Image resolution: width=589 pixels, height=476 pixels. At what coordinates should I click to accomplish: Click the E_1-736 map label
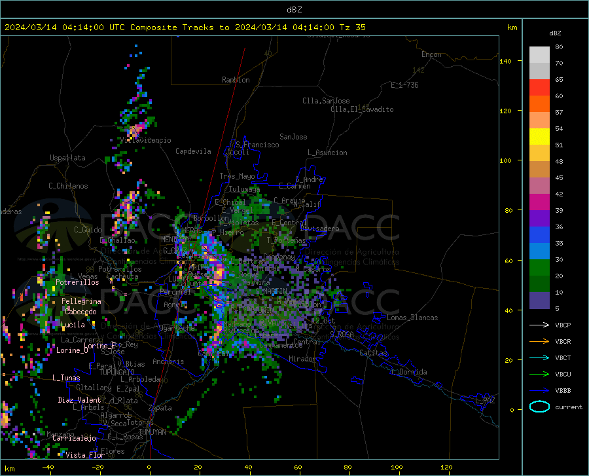[x=404, y=85]
